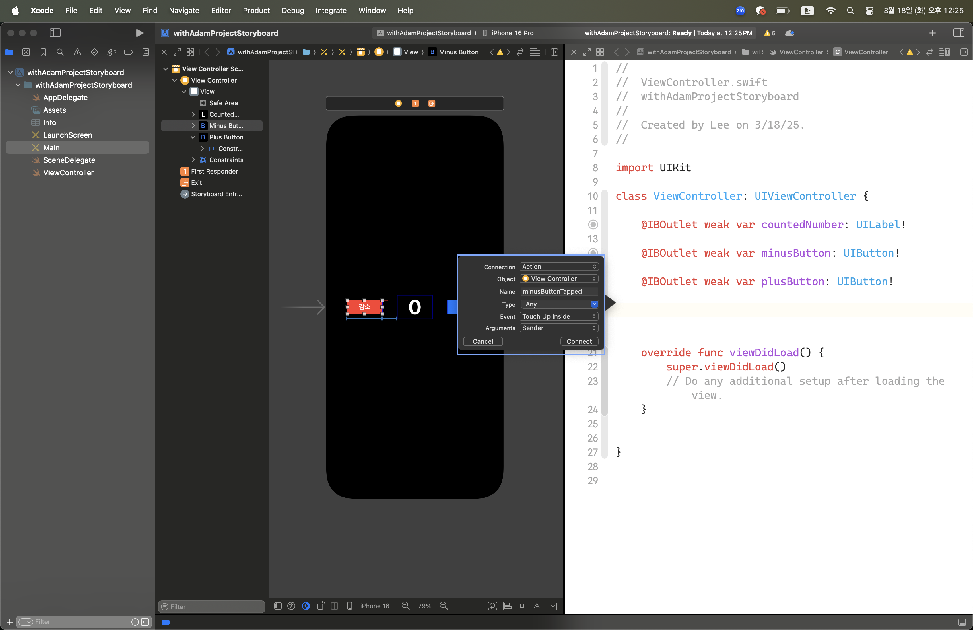The image size is (973, 630).
Task: Click the cloud status icon in toolbar
Action: pos(789,33)
